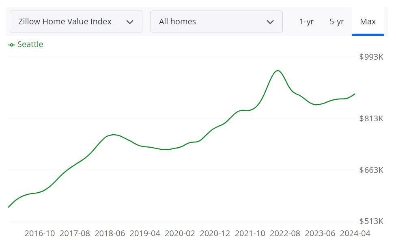The height and width of the screenshot is (243, 396).
Task: Click the blue underline beneath Max
Action: pyautogui.click(x=368, y=35)
